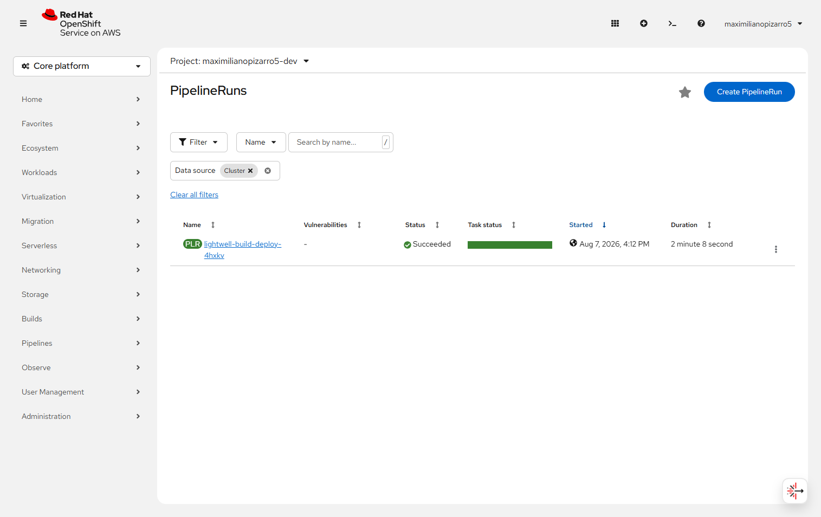Open the assistant floating button

click(795, 491)
